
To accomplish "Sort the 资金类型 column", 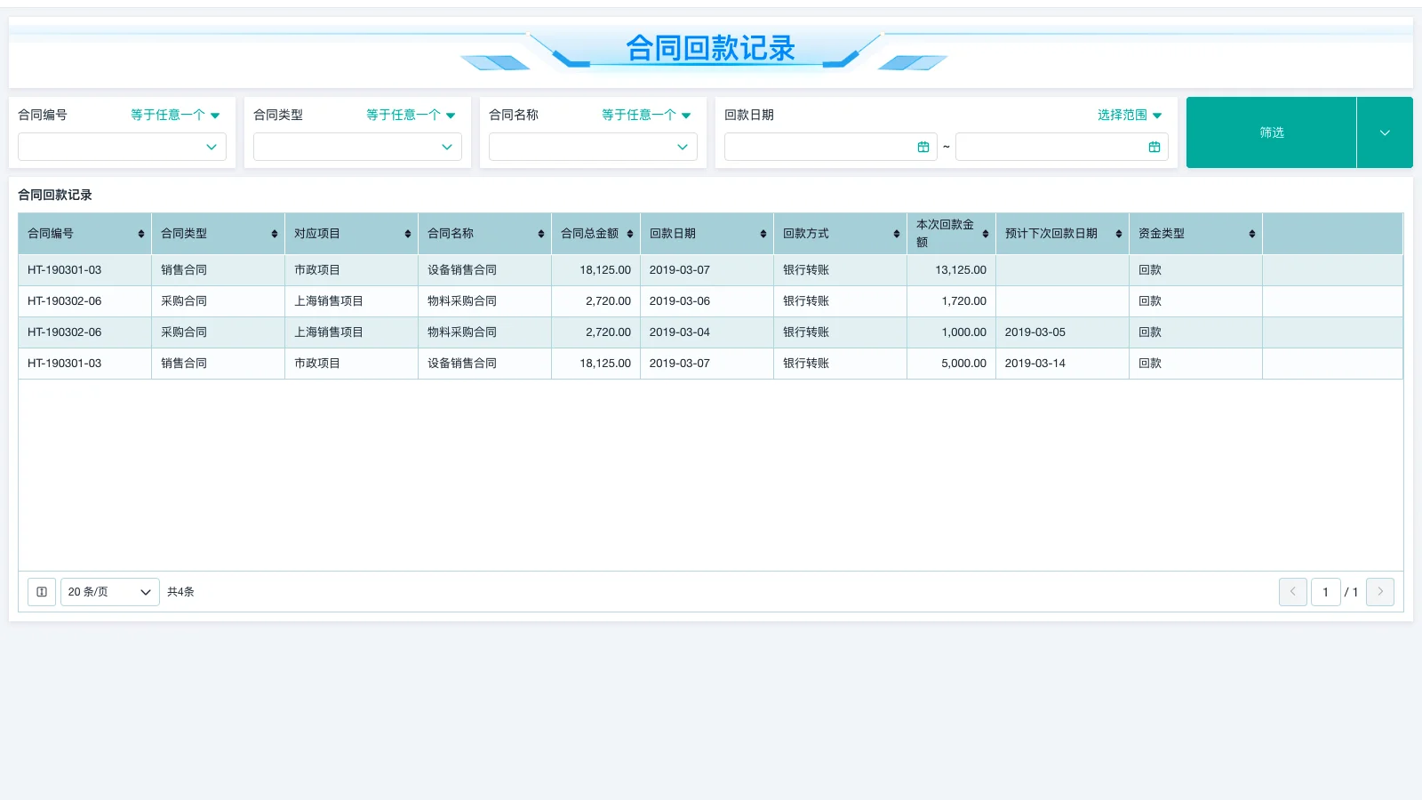I will [1251, 233].
